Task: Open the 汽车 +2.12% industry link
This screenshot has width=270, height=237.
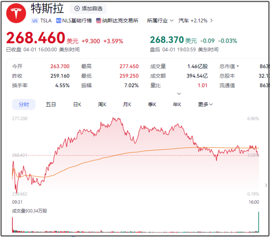Action: [x=193, y=21]
